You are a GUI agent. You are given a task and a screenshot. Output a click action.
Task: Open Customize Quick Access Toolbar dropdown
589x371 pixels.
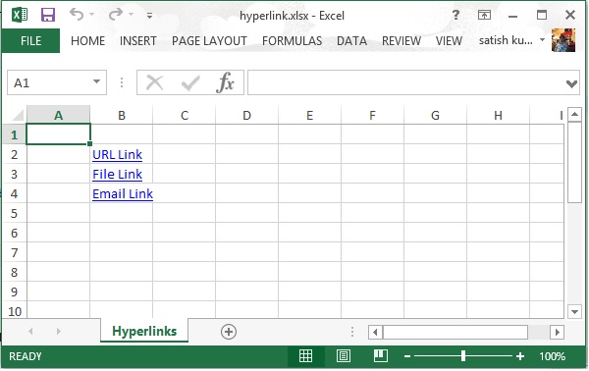coord(149,16)
